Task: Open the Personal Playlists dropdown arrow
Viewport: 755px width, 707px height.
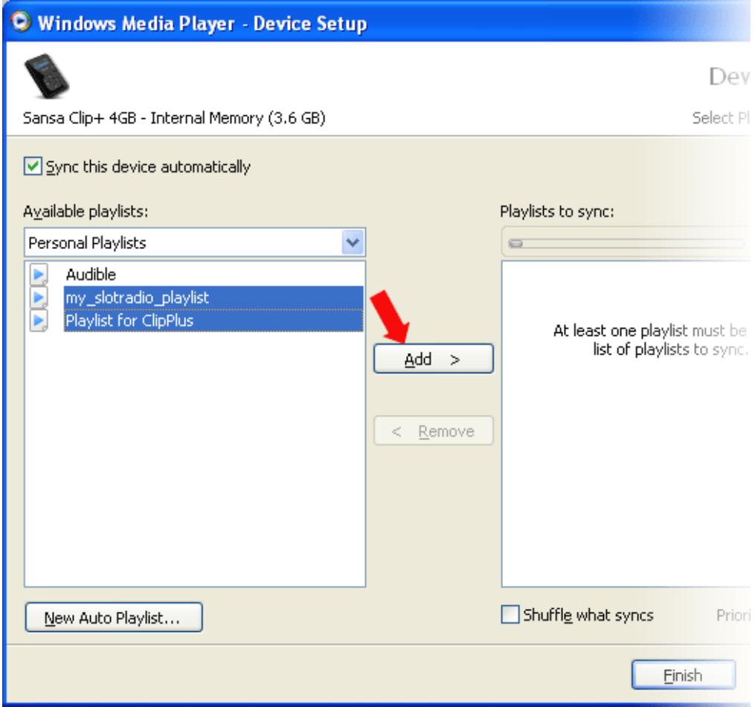Action: pos(353,242)
